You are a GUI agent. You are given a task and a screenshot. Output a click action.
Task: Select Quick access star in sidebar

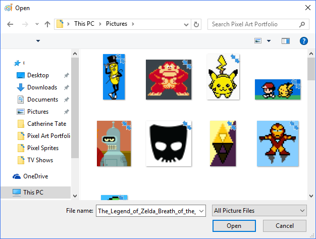17,63
